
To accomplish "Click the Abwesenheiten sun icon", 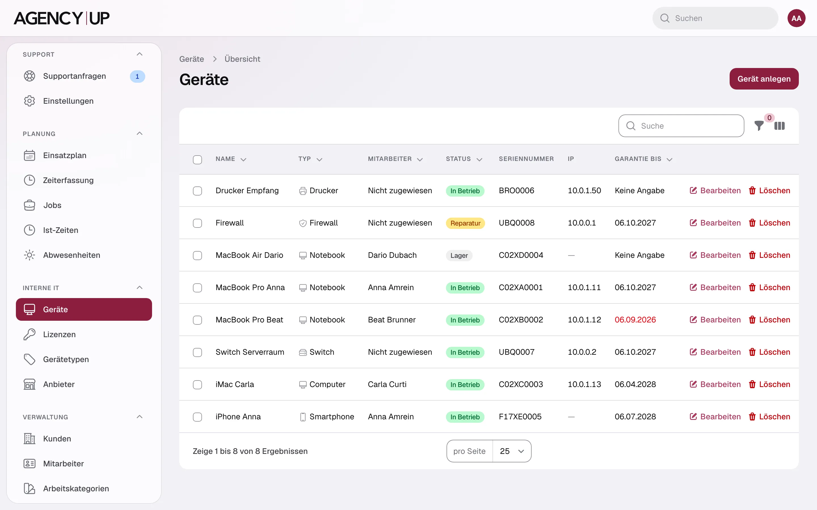I will click(x=30, y=255).
